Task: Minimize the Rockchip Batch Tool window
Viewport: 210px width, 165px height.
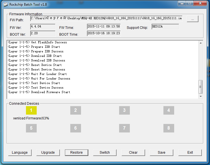Action: pos(182,3)
